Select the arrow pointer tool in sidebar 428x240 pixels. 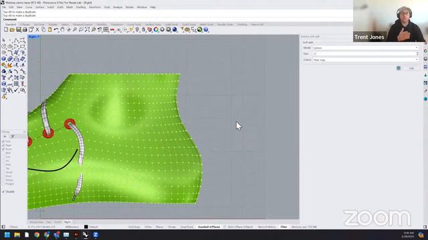coord(4,40)
